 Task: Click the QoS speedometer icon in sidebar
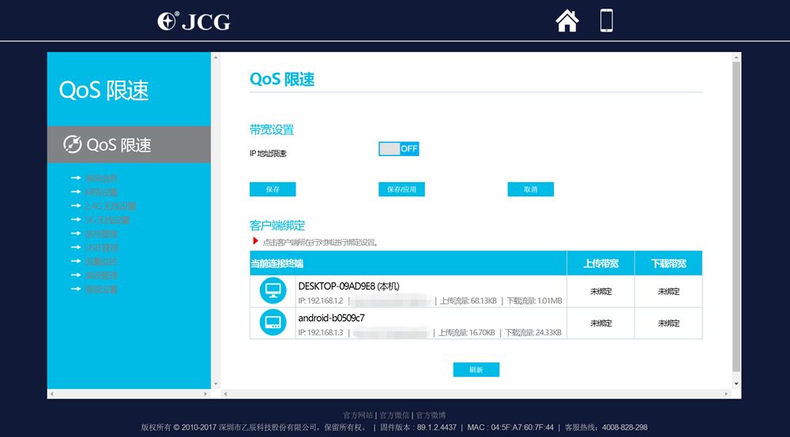(73, 144)
